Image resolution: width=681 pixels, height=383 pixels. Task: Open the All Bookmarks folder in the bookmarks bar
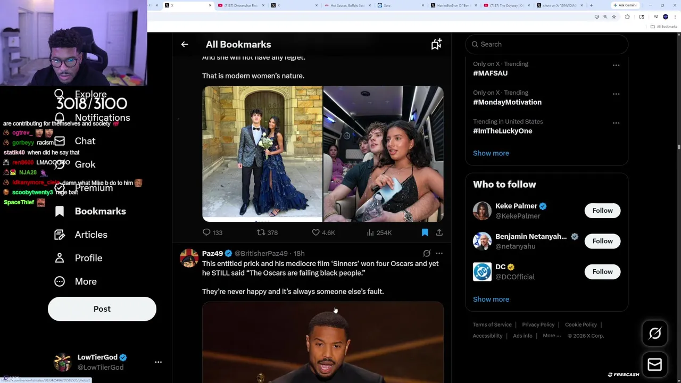[665, 27]
